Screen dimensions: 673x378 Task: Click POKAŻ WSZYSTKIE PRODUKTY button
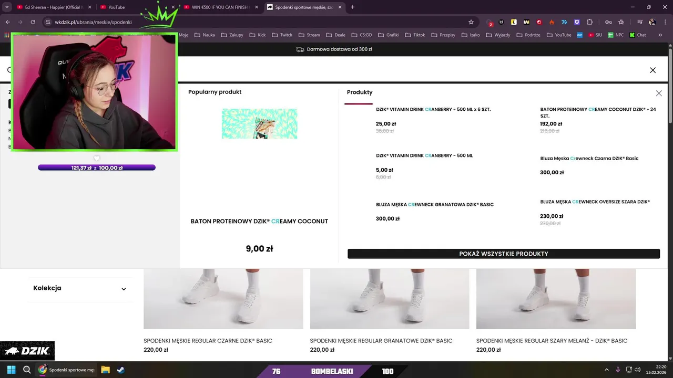(x=504, y=254)
